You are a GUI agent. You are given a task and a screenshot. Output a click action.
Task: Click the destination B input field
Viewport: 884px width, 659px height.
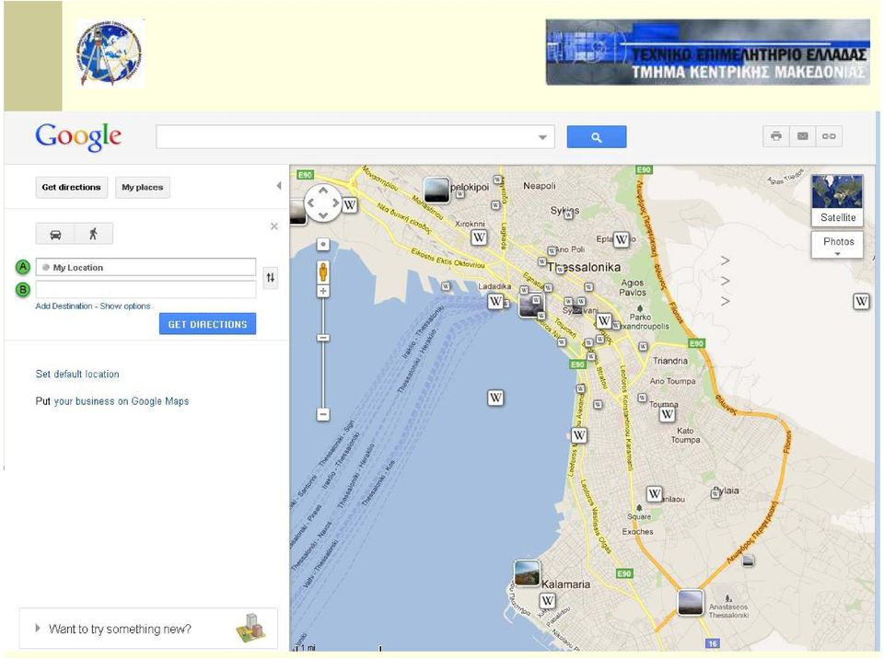coord(146,290)
